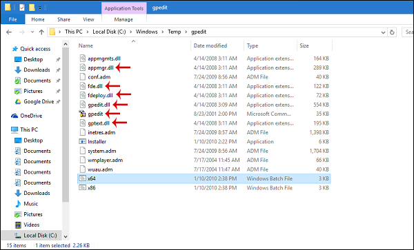The height and width of the screenshot is (250, 414).
Task: Click the Microsoft Comm... type for gpedit
Action: tap(269, 114)
